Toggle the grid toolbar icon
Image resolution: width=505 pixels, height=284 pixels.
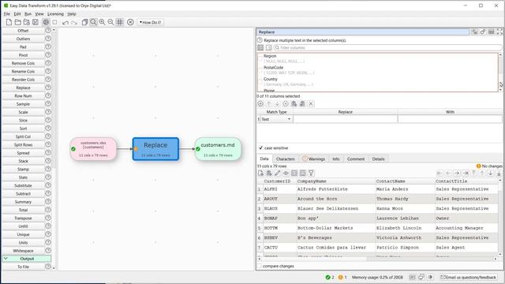click(x=119, y=22)
